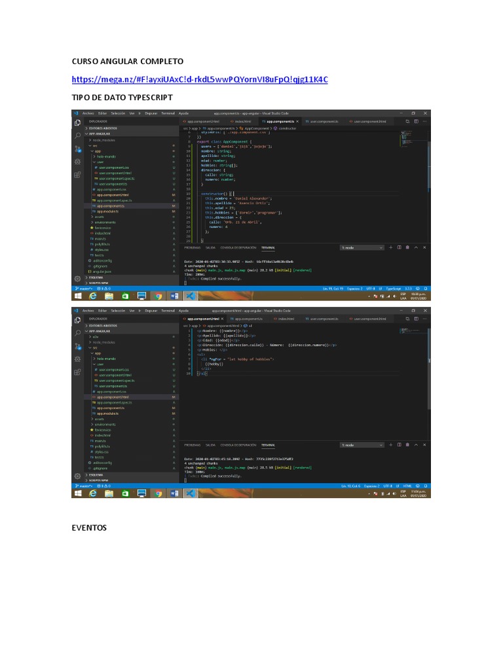
Task: Click the kill terminal trash icon in the second screenshot
Action: [407, 445]
